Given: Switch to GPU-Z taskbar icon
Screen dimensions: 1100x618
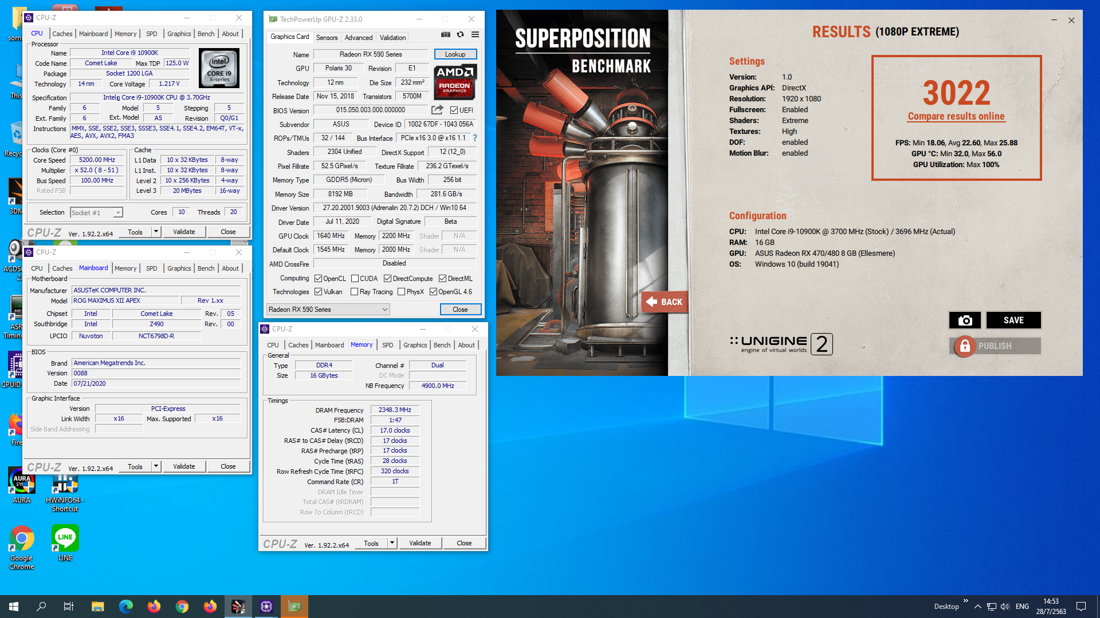Looking at the screenshot, I should 294,607.
